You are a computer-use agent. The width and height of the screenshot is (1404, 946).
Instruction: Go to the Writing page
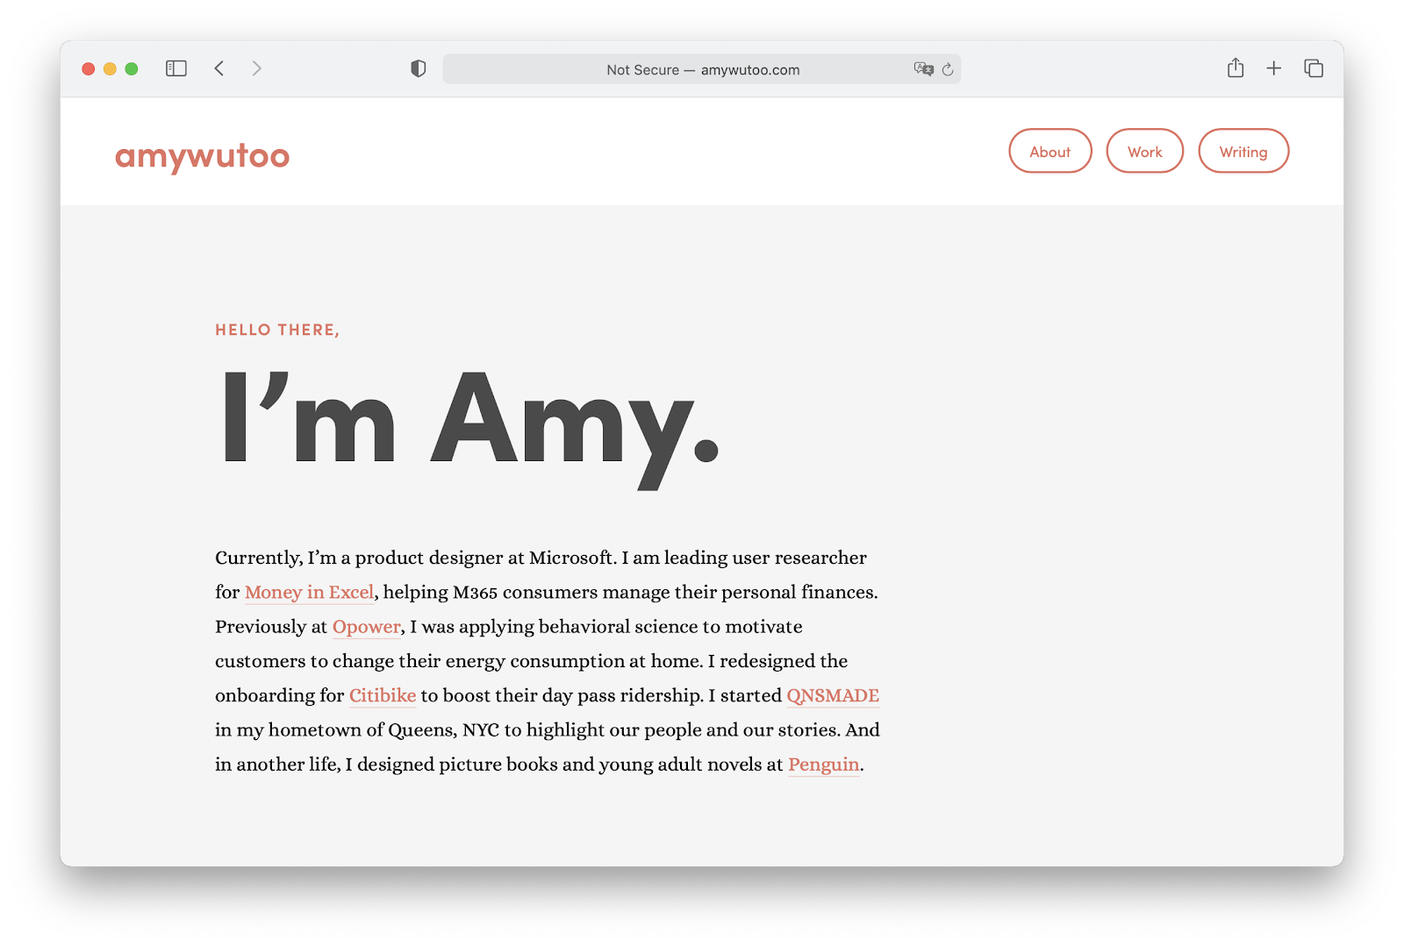(x=1243, y=152)
